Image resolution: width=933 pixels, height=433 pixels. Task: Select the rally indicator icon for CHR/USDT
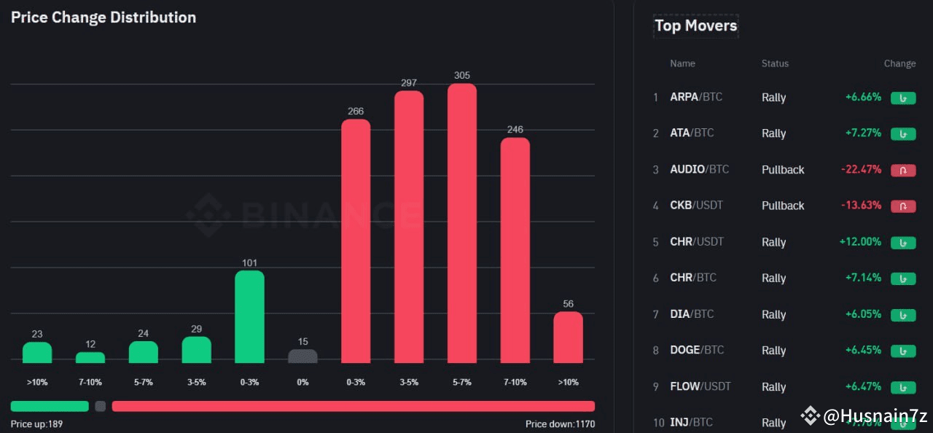(x=903, y=243)
